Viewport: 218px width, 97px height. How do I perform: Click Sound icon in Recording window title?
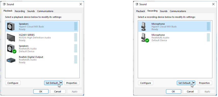[x=137, y=4]
